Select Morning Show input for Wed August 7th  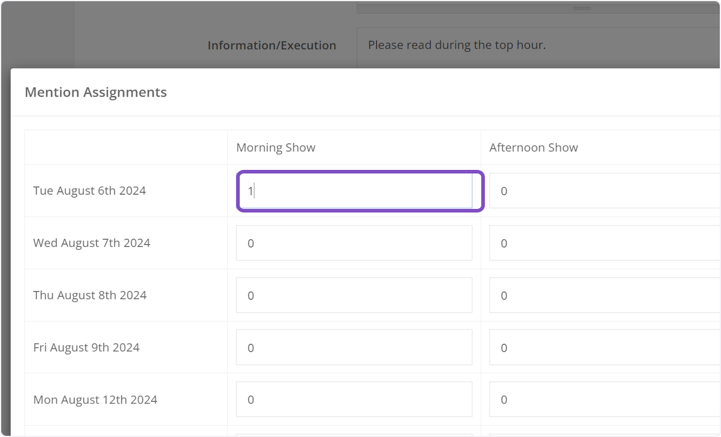click(354, 243)
